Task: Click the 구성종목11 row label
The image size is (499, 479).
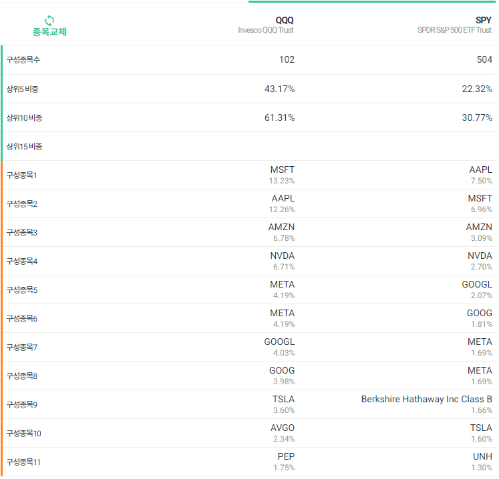Action: click(23, 462)
